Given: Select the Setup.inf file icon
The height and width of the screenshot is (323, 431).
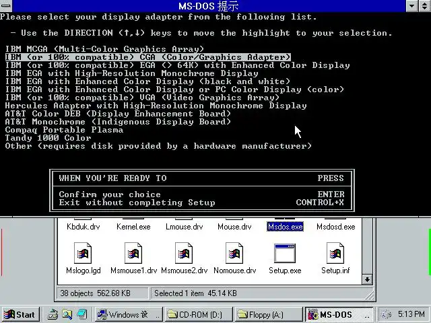Looking at the screenshot, I should [x=335, y=253].
